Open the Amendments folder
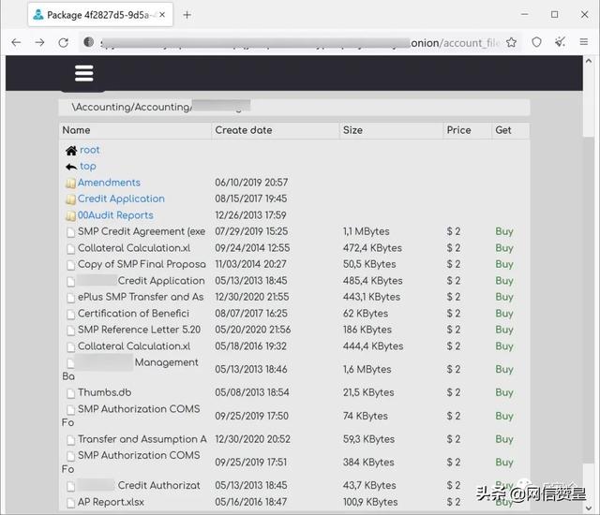600x515 pixels. tap(109, 183)
